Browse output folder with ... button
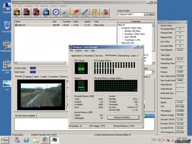The width and height of the screenshot is (192, 144). coord(145,14)
